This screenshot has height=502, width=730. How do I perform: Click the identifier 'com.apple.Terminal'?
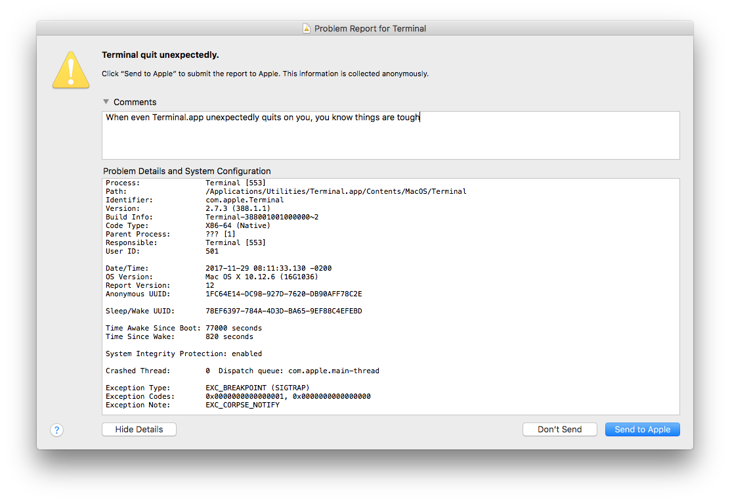point(244,200)
